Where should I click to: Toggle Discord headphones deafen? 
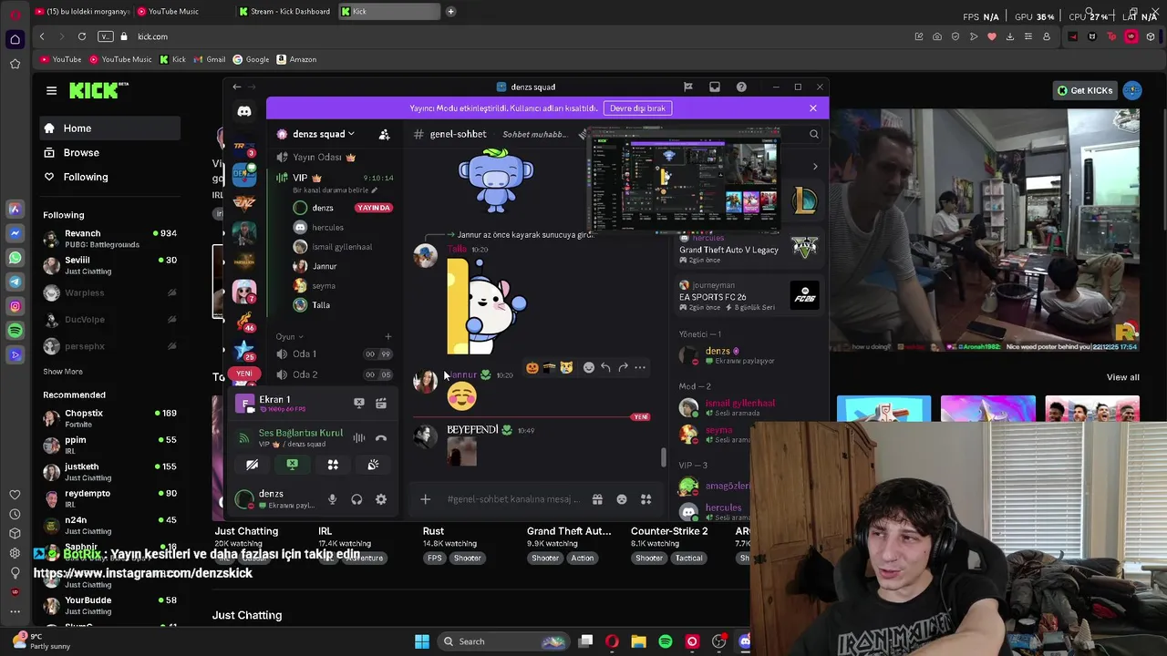coord(356,499)
